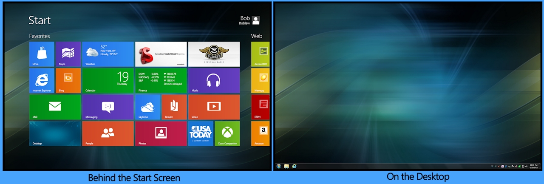This screenshot has height=184, width=544.
Task: Open the Bing tile
Action: pyautogui.click(x=68, y=80)
